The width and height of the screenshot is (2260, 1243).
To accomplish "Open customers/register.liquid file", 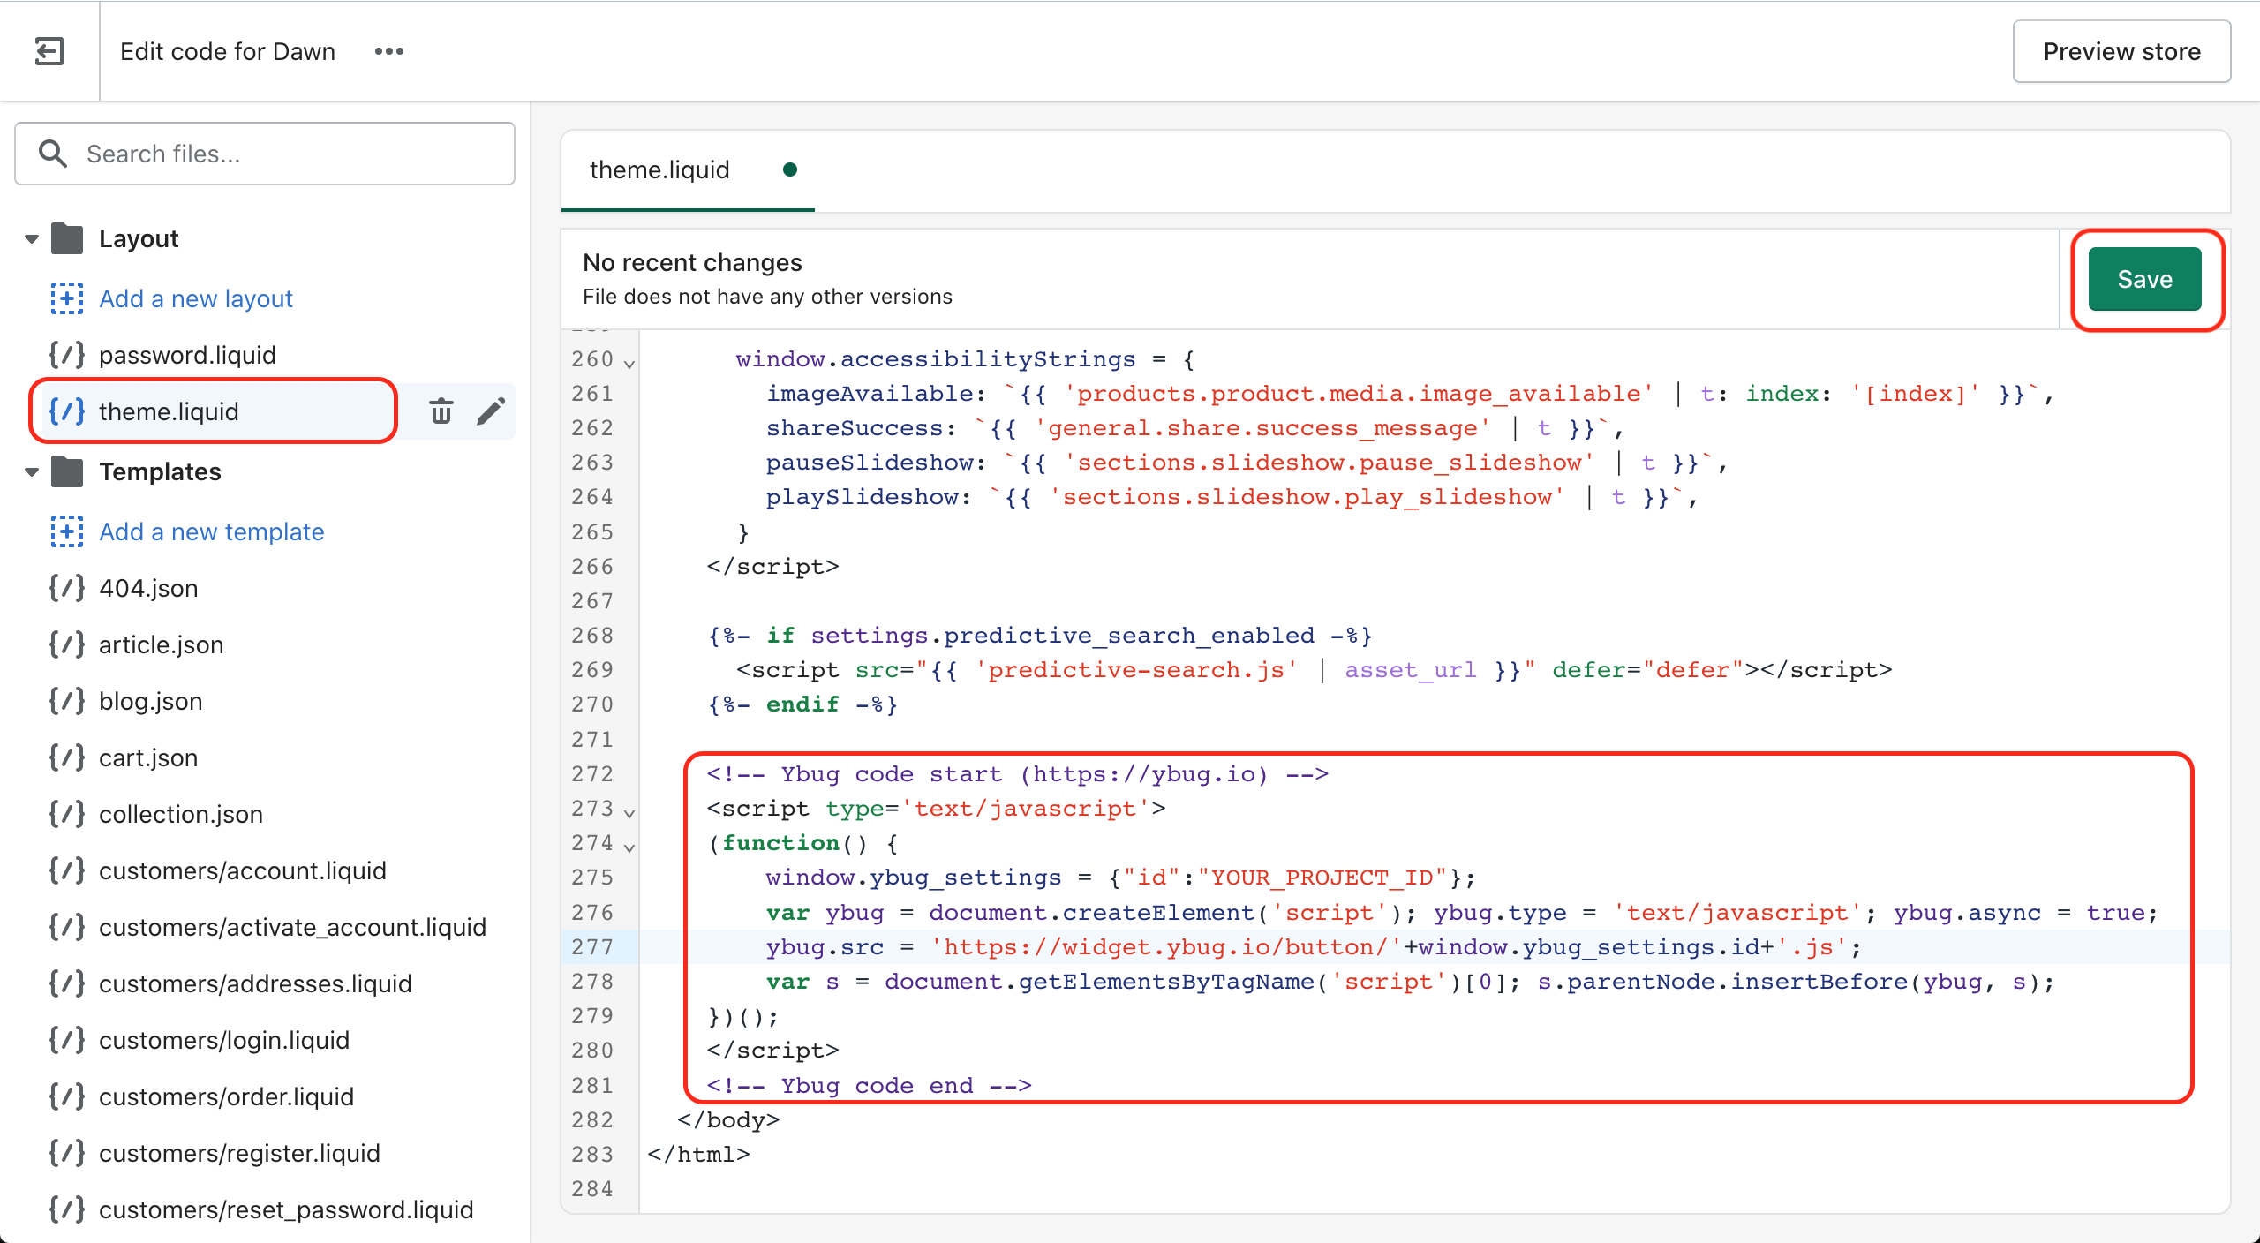I will click(239, 1153).
